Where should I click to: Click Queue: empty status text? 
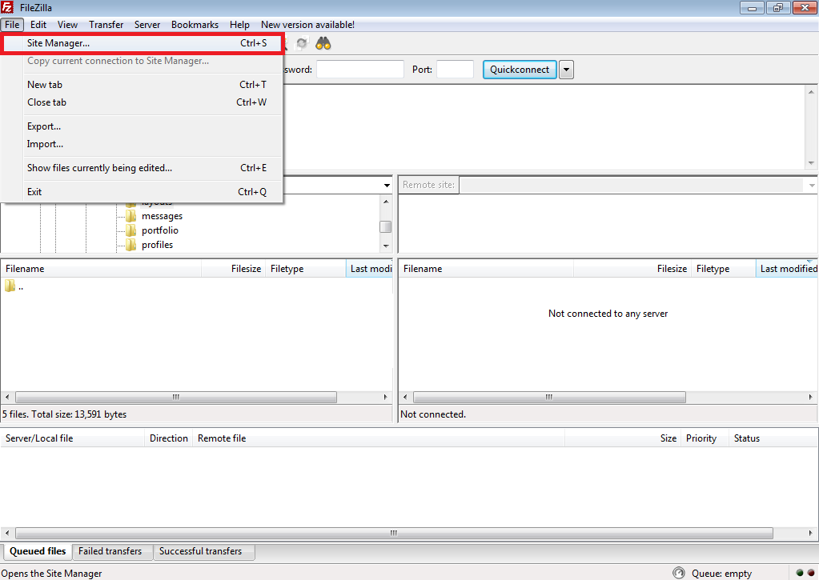click(721, 574)
